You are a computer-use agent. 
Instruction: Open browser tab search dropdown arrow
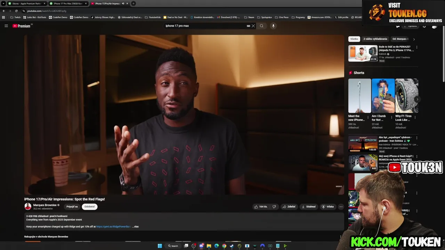click(x=3, y=3)
